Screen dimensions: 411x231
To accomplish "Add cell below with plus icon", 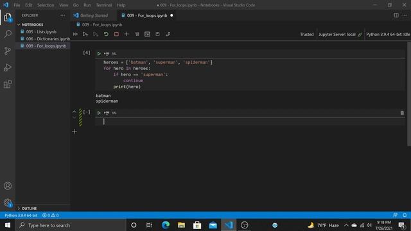I will (74, 131).
